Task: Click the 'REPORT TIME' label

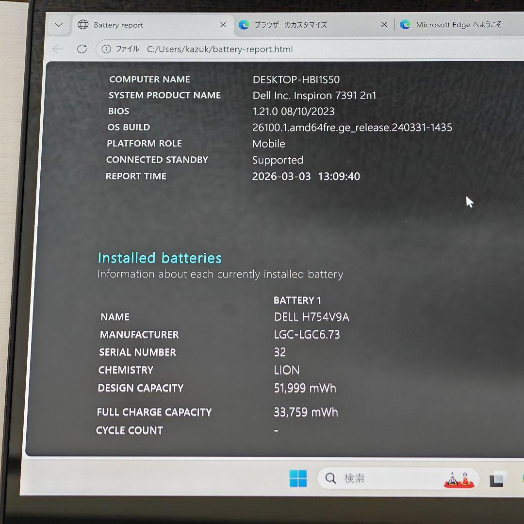Action: pos(136,176)
